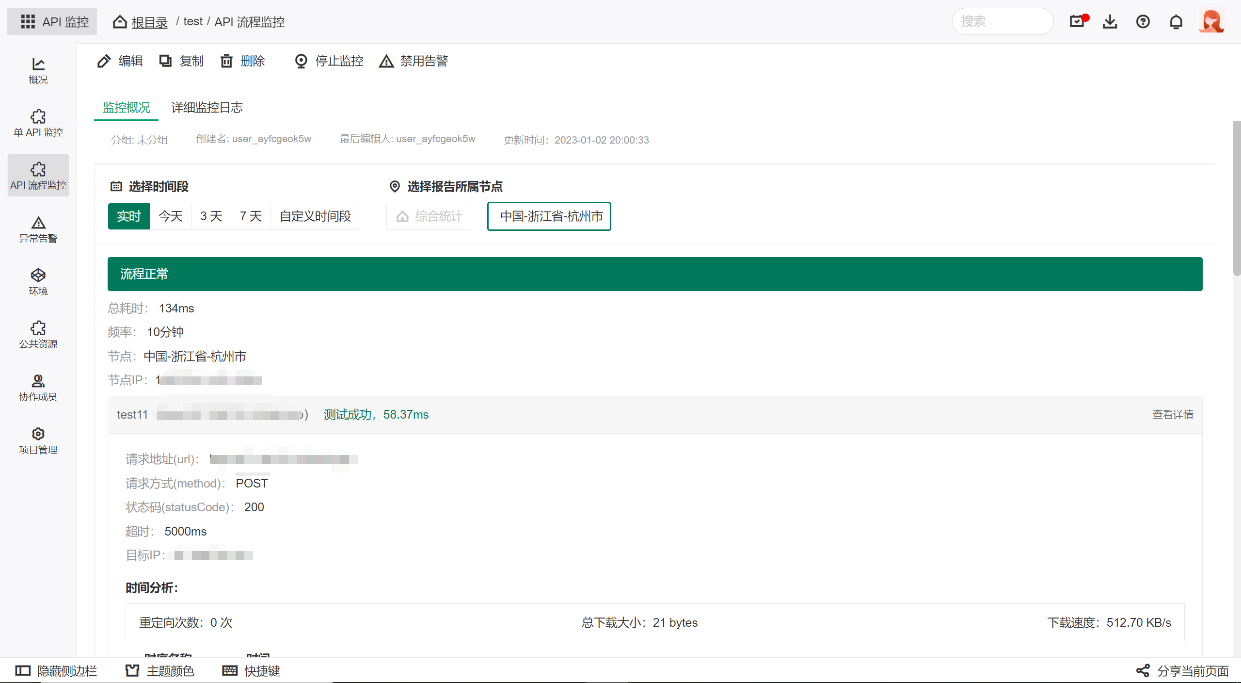
Task: Go to 异常告警 alerts section
Action: point(38,229)
